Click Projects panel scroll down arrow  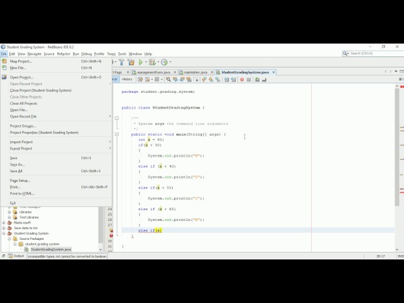(x=100, y=249)
